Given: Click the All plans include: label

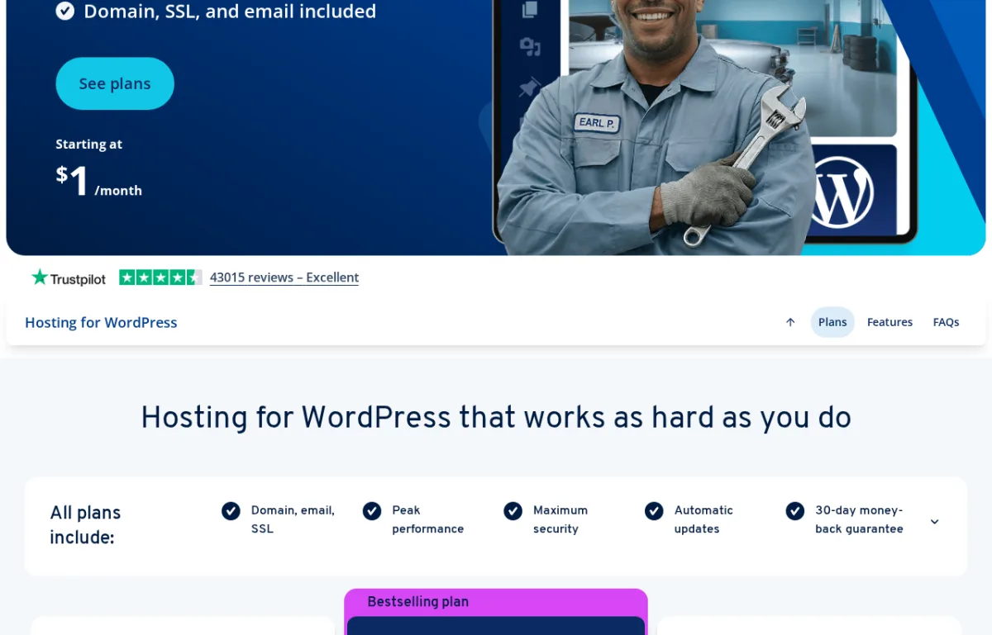Looking at the screenshot, I should [x=85, y=525].
